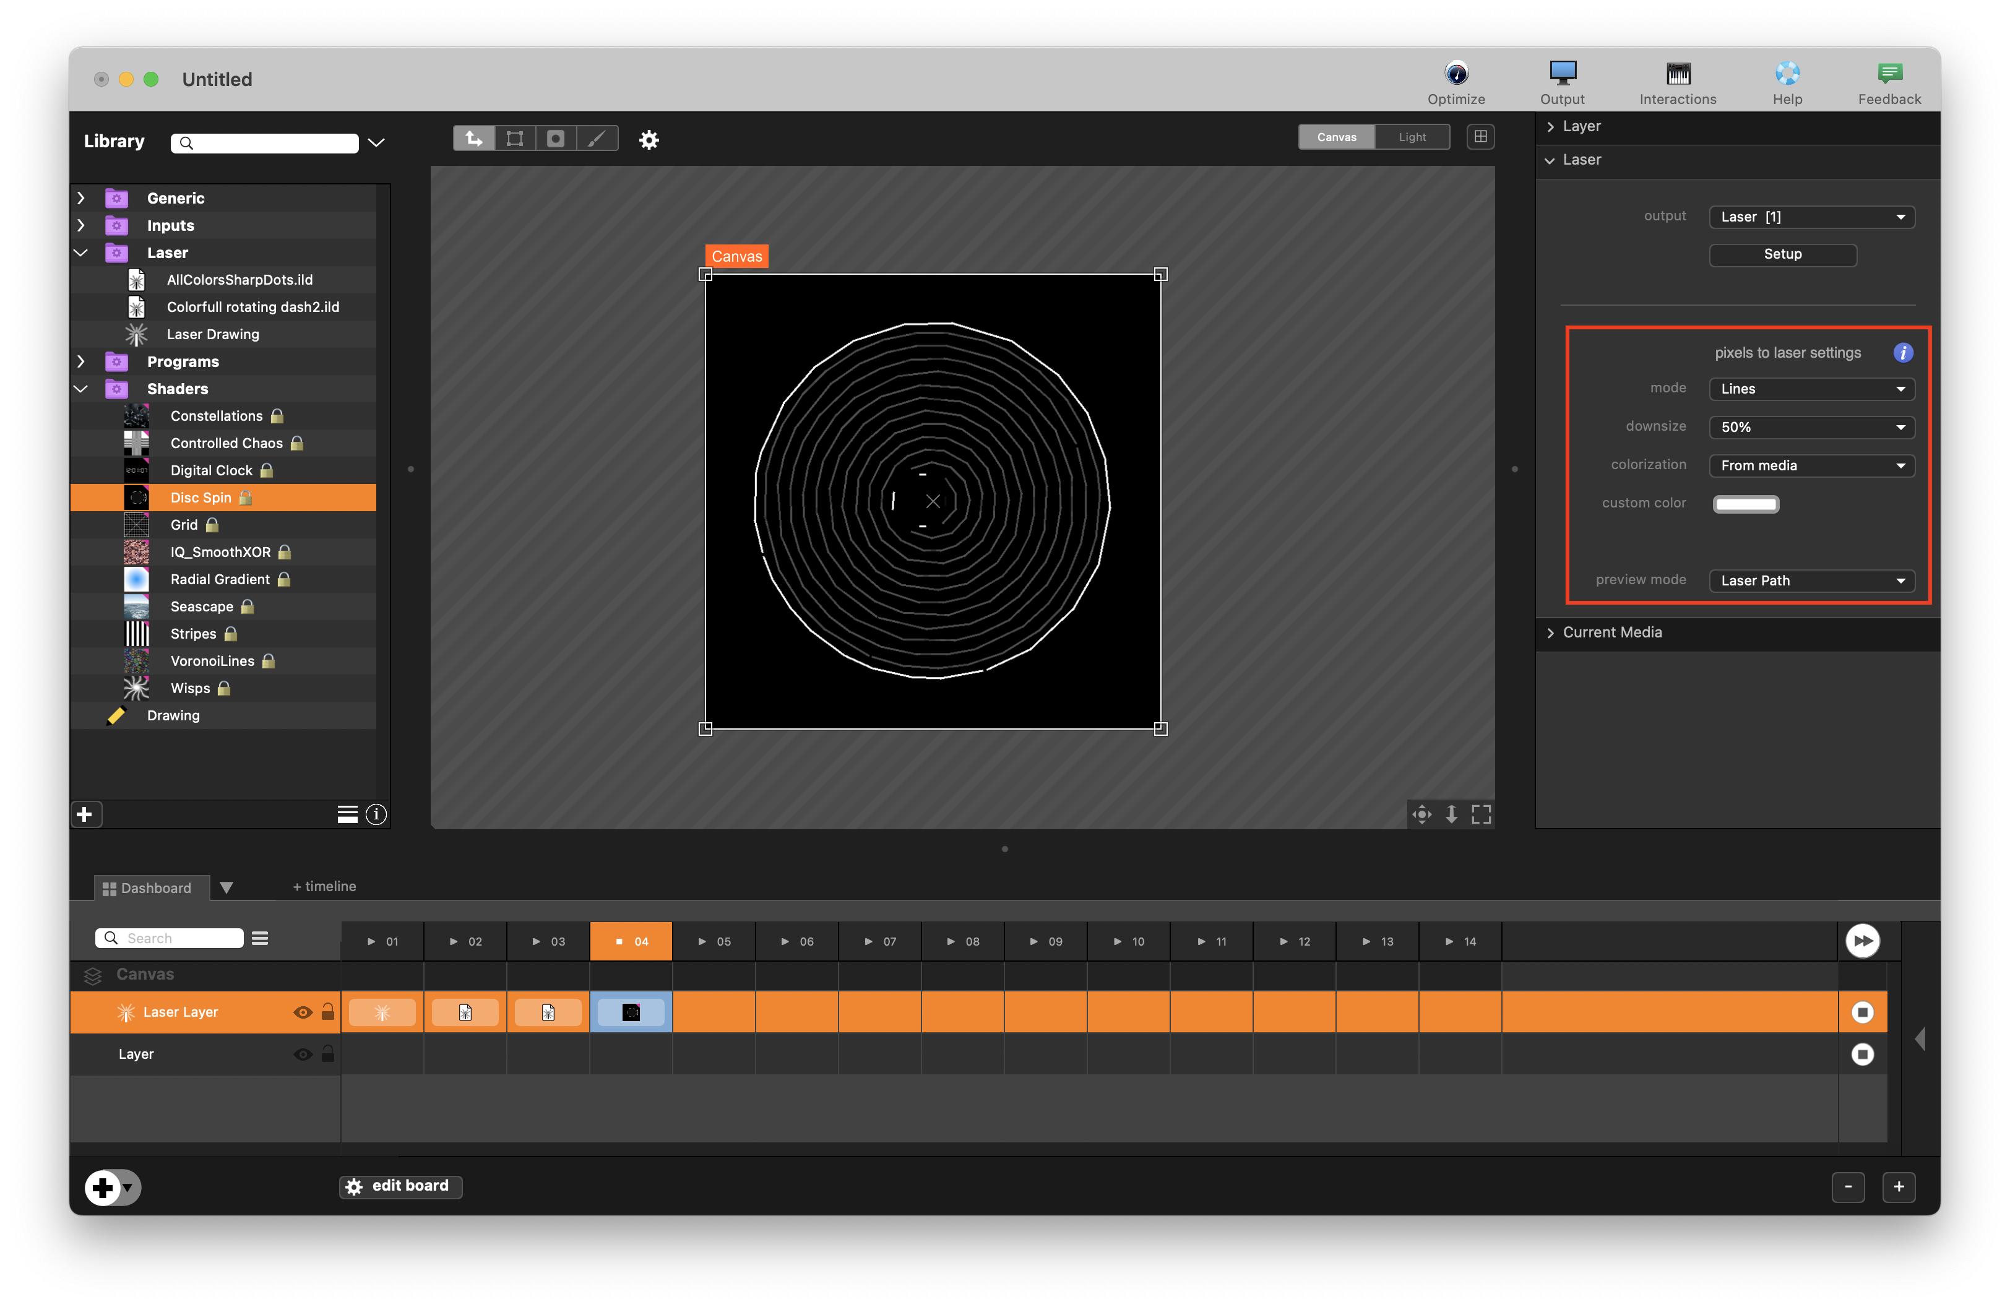Click the Setup button

click(x=1782, y=254)
